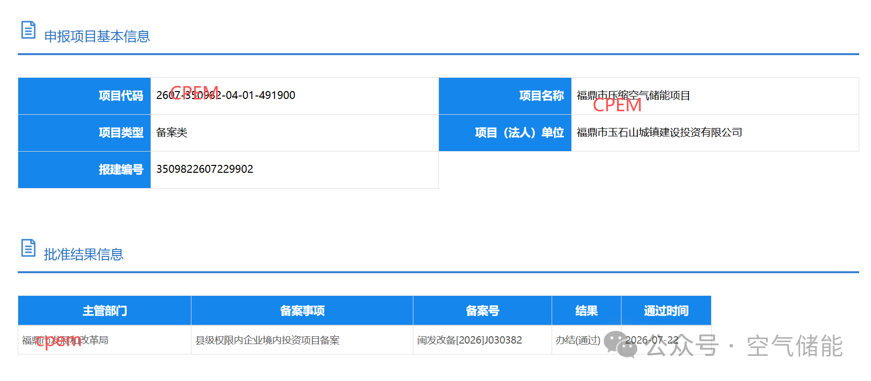Click 报建编号 value 3509822607229902
Screen dimensions: 871x381
tap(205, 169)
